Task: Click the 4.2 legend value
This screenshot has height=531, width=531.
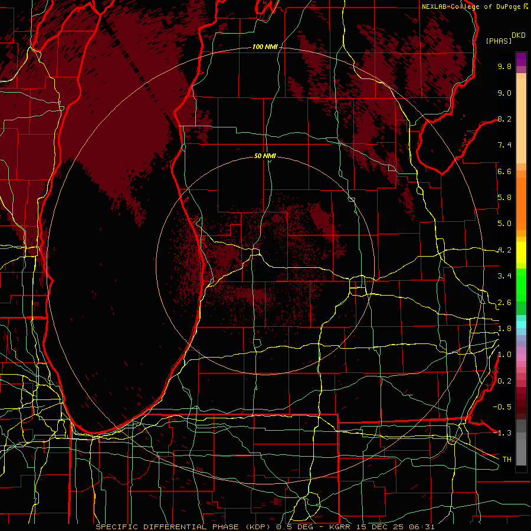Action: tap(504, 250)
